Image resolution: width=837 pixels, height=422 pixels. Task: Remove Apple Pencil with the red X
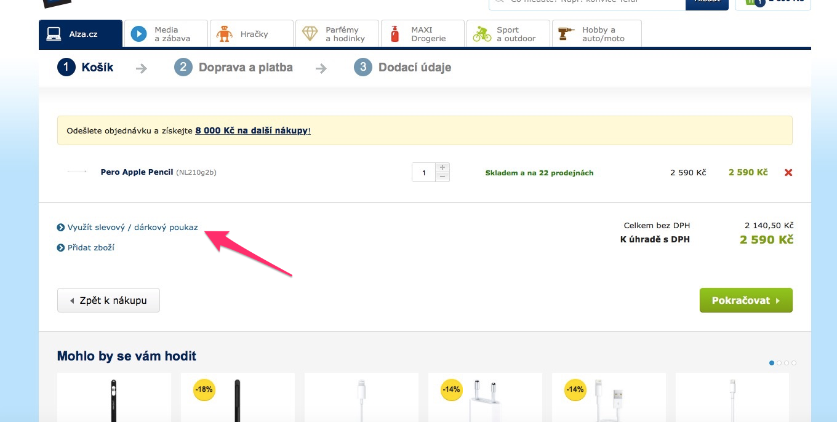tap(788, 173)
